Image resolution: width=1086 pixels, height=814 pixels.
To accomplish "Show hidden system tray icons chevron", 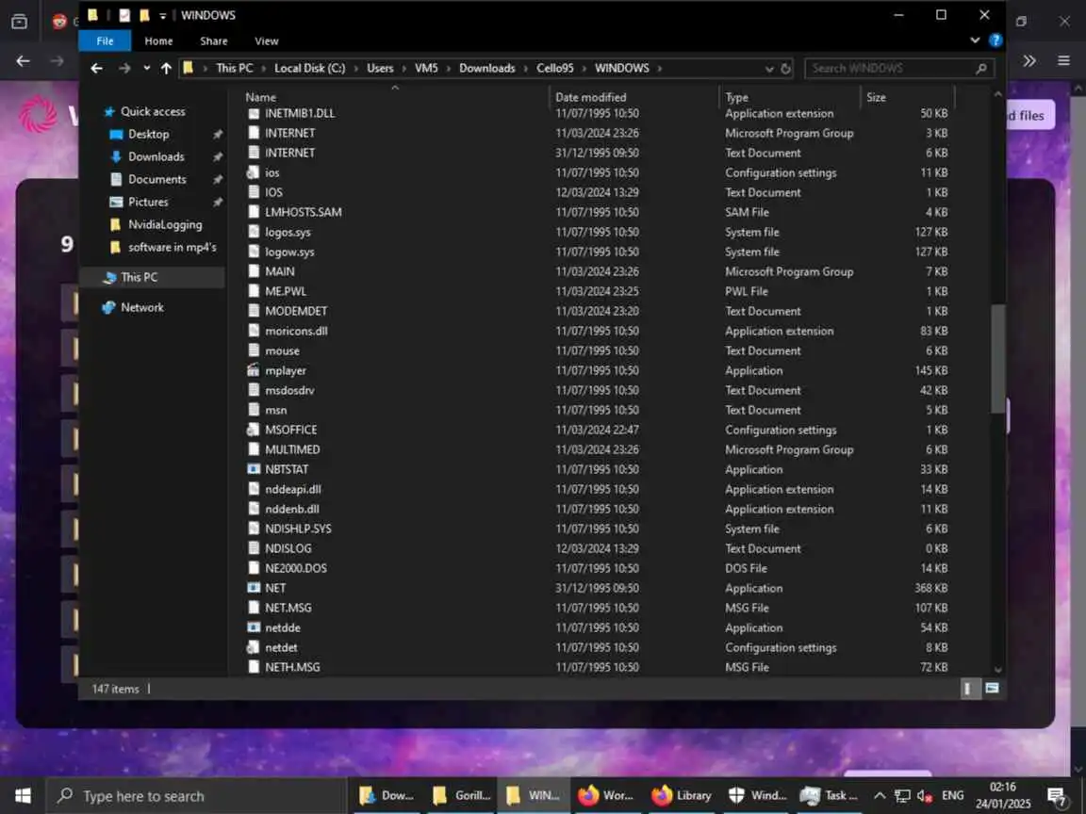I will [x=880, y=795].
